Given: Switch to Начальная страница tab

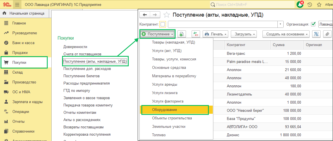Looking at the screenshot, I should pyautogui.click(x=25, y=13).
